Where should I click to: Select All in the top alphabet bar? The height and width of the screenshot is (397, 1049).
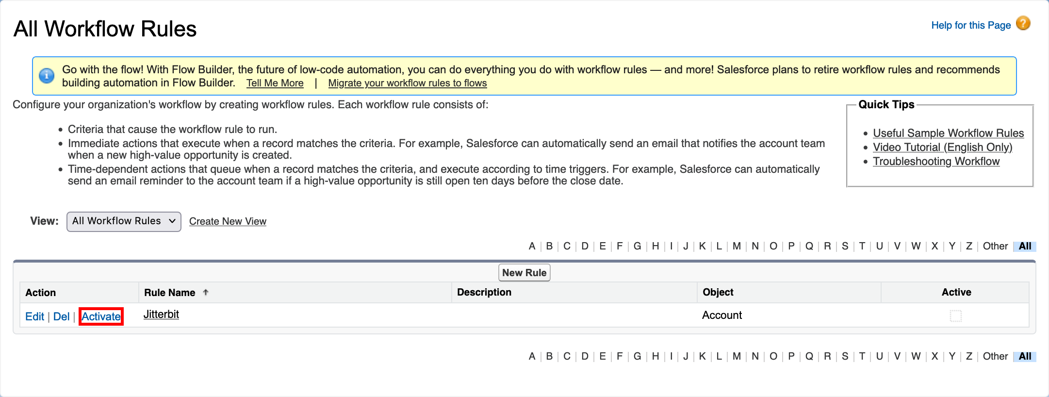coord(1025,246)
